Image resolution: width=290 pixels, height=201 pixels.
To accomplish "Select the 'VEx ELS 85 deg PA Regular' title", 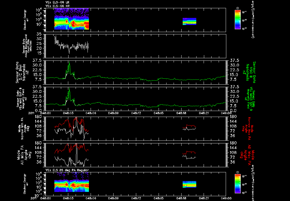I will click(67, 170).
